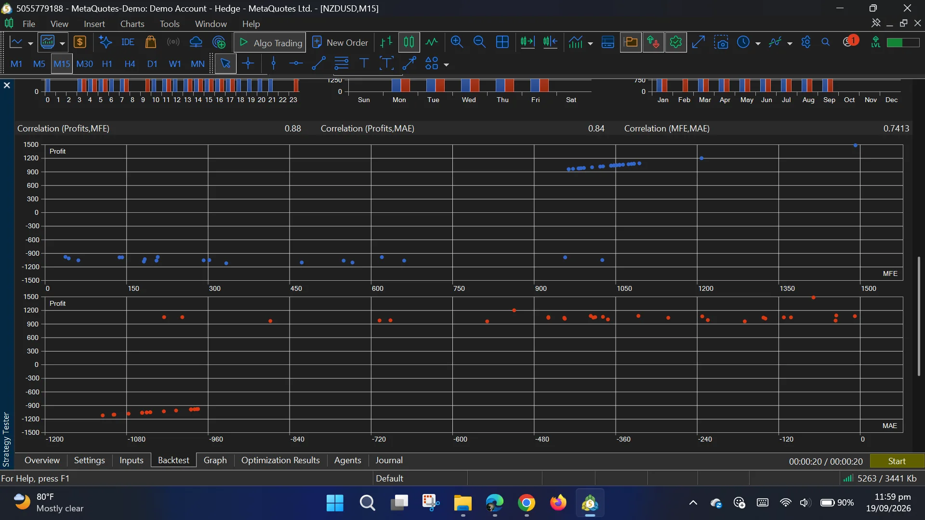Close the Strategy Tester panel
This screenshot has height=520, width=925.
[7, 85]
